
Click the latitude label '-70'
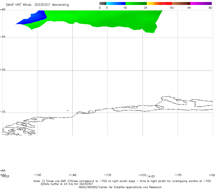[x=3, y=70]
